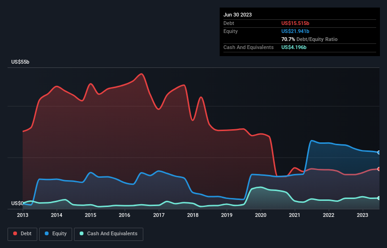Click the Debt value US$15.515b in tooltip
The width and height of the screenshot is (387, 248).
point(295,23)
